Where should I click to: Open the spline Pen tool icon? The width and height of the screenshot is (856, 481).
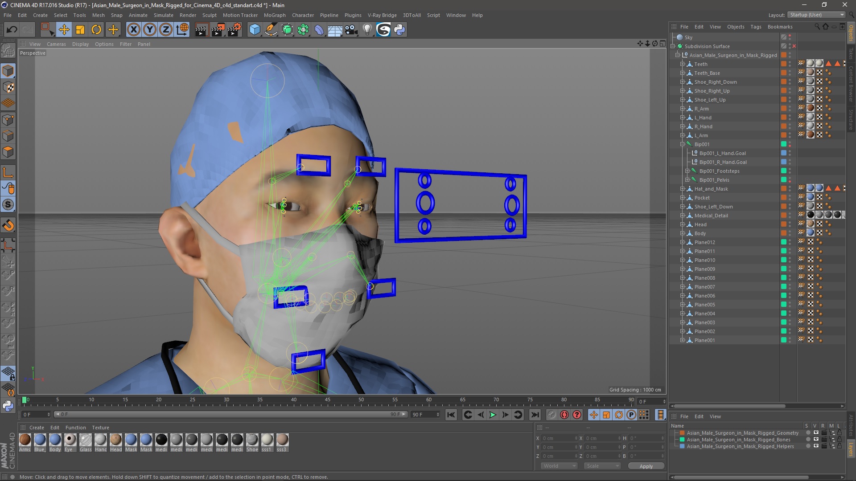pyautogui.click(x=271, y=30)
